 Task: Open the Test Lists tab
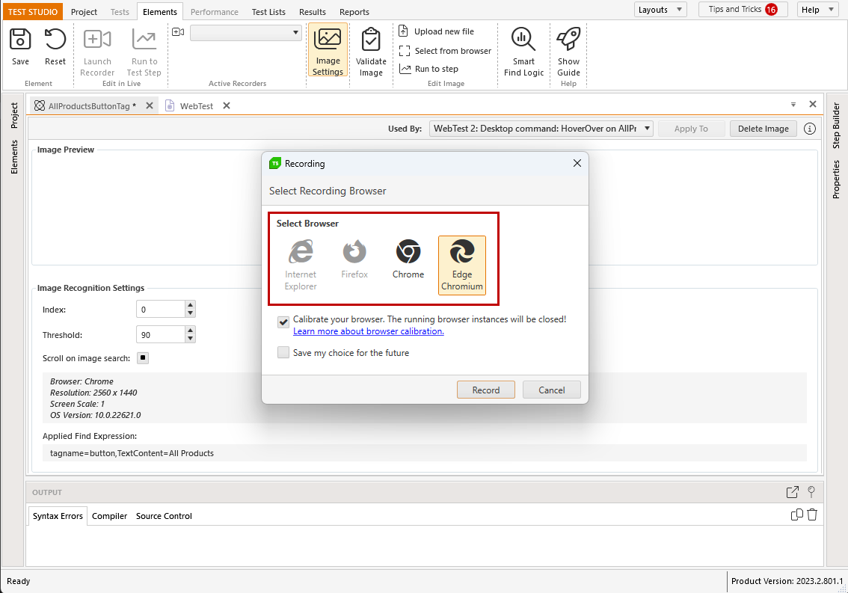click(x=268, y=12)
